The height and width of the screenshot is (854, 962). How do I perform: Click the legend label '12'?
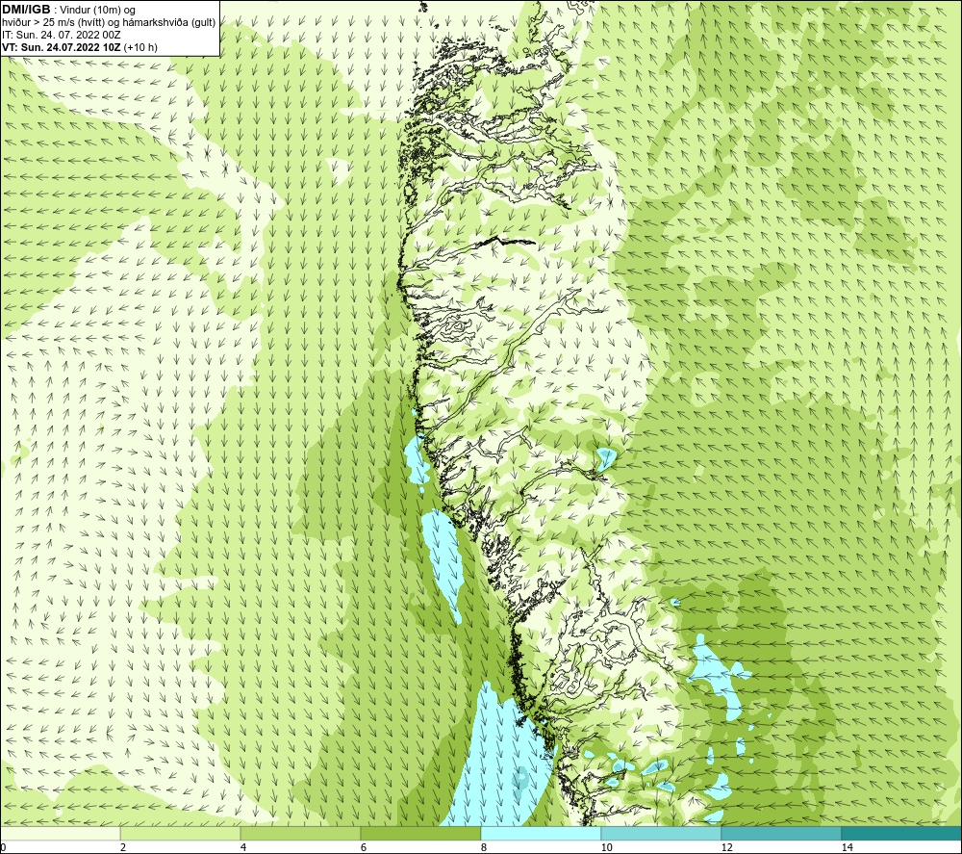click(x=726, y=847)
